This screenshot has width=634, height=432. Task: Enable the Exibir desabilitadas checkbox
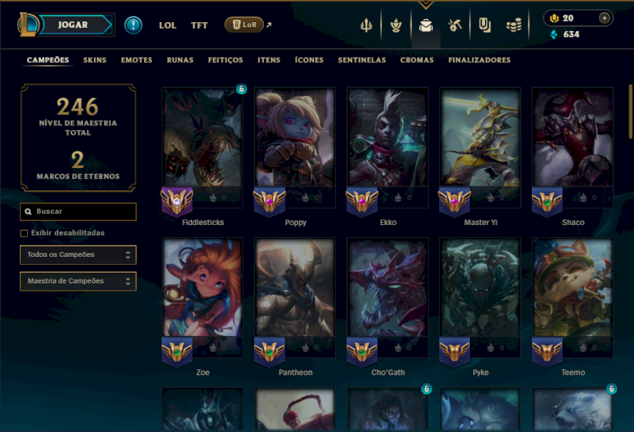[x=24, y=233]
